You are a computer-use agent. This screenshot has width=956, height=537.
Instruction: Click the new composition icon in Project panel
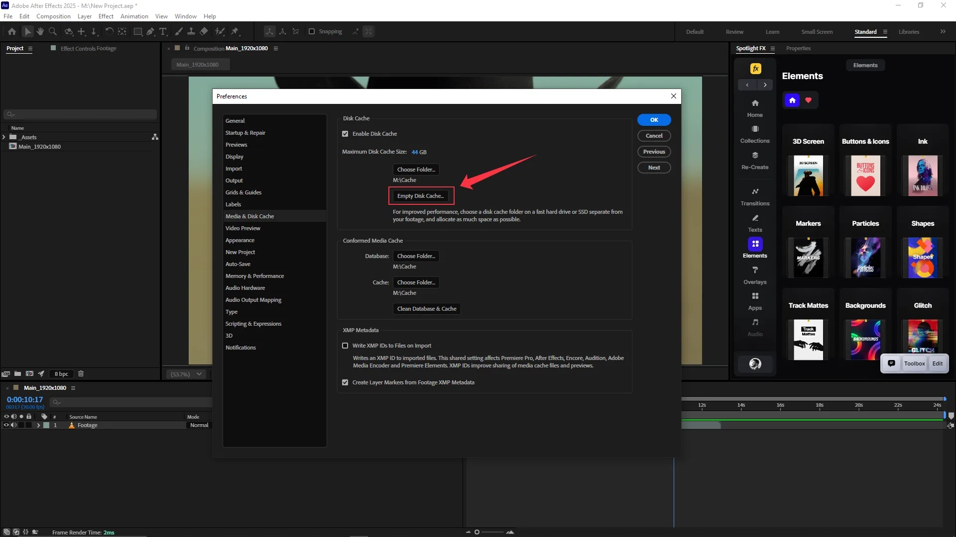(x=29, y=373)
